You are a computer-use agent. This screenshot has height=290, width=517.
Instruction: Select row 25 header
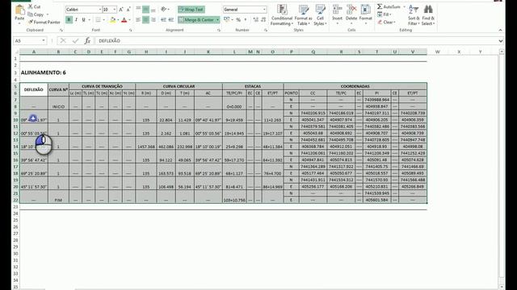pos(15,220)
